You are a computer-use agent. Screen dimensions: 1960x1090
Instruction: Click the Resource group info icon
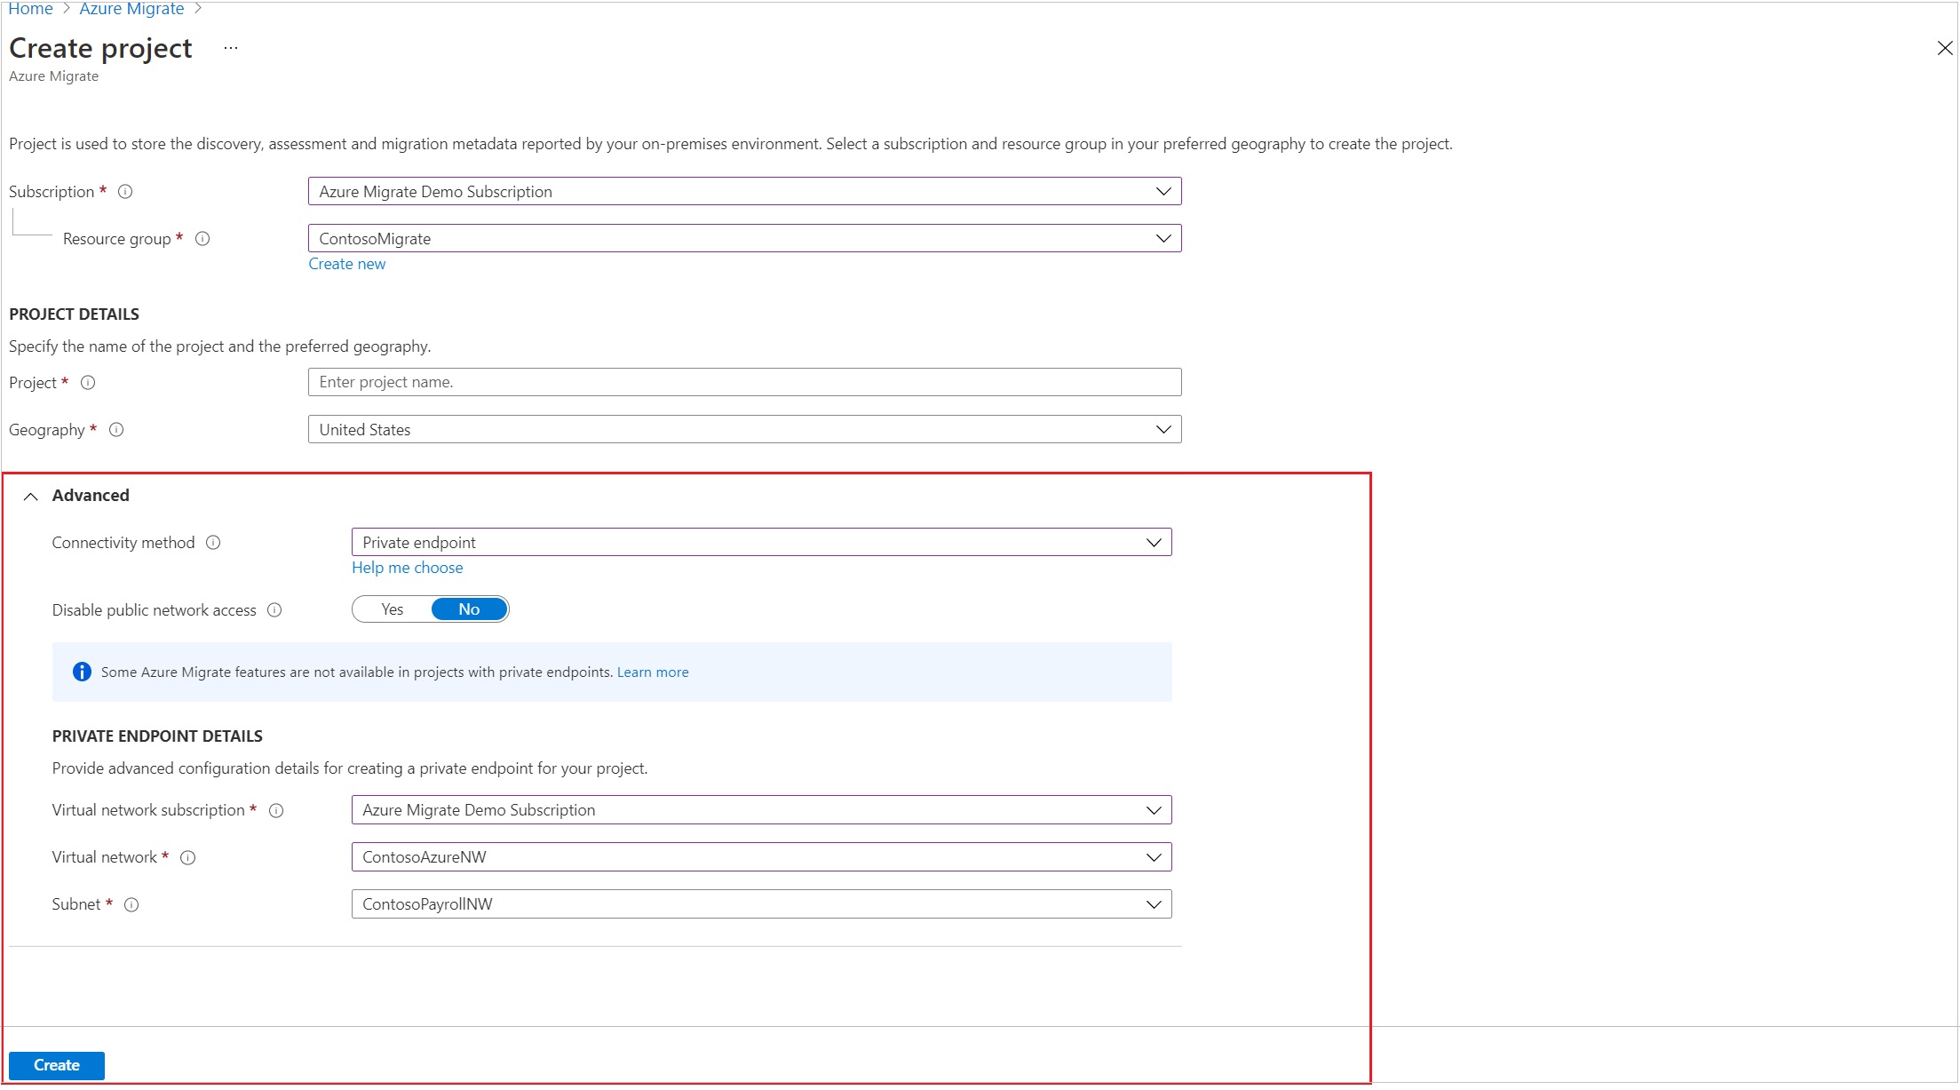click(202, 239)
